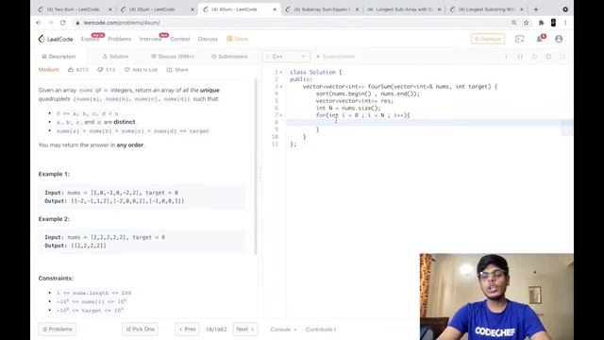Switch to Subarray Sum Equals tab

pyautogui.click(x=321, y=9)
